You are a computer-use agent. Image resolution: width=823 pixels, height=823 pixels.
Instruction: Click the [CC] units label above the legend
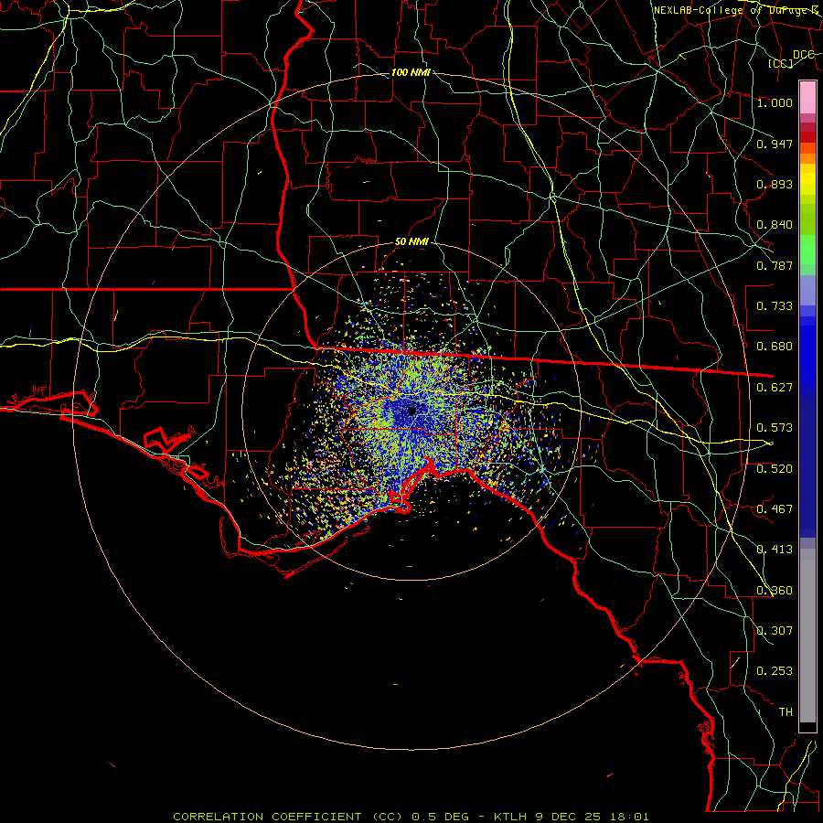[x=781, y=63]
